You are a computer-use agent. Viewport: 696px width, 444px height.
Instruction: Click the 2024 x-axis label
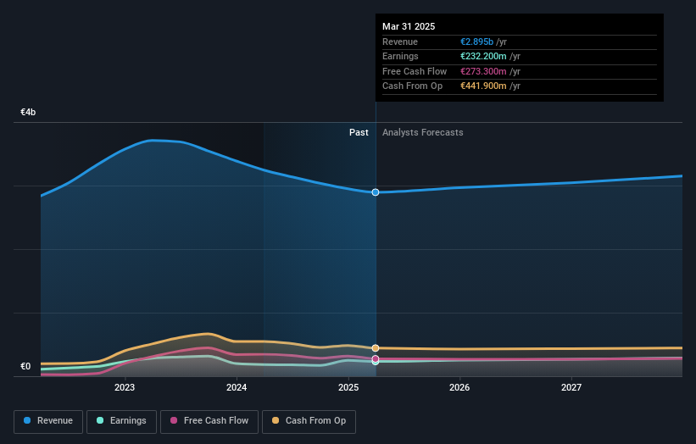[237, 387]
